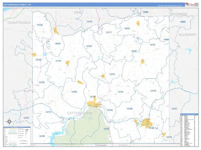The height and width of the screenshot is (150, 201).
Task: Click the CHAUTAUQUA county label
Action: (x=19, y=22)
